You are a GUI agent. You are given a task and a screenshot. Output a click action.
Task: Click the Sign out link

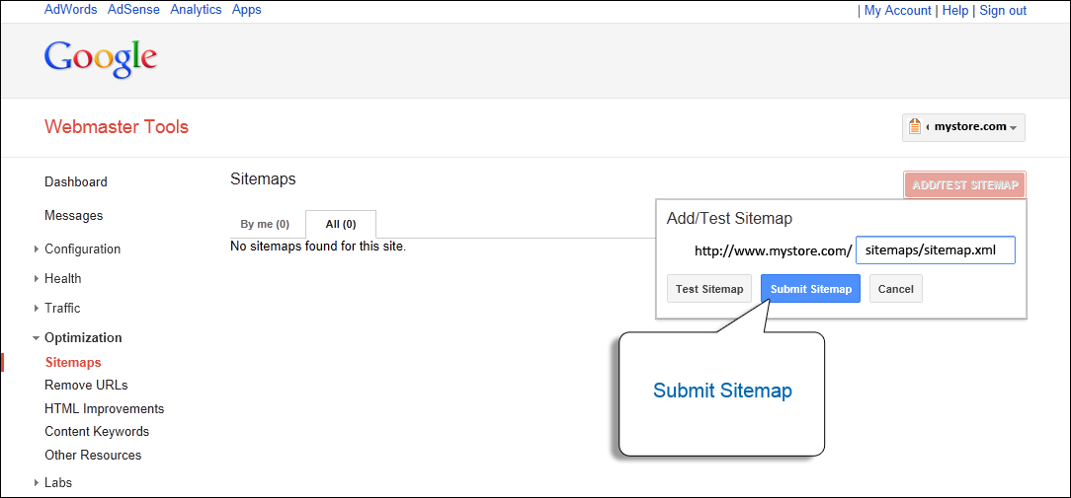click(1003, 11)
